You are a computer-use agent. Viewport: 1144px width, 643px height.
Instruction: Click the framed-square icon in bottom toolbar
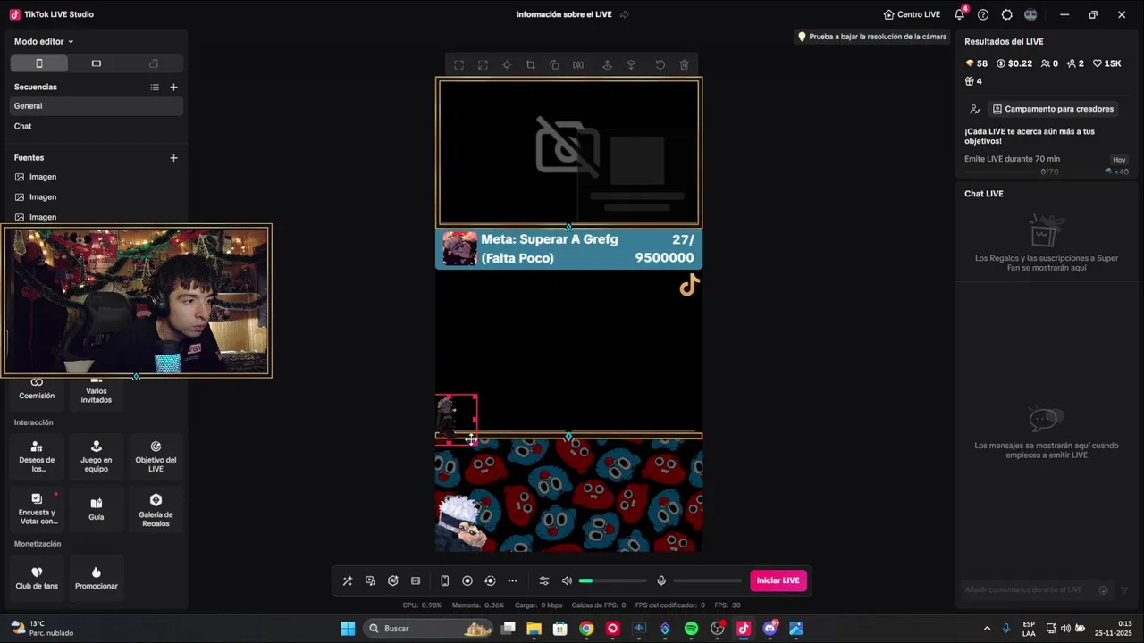coord(416,580)
